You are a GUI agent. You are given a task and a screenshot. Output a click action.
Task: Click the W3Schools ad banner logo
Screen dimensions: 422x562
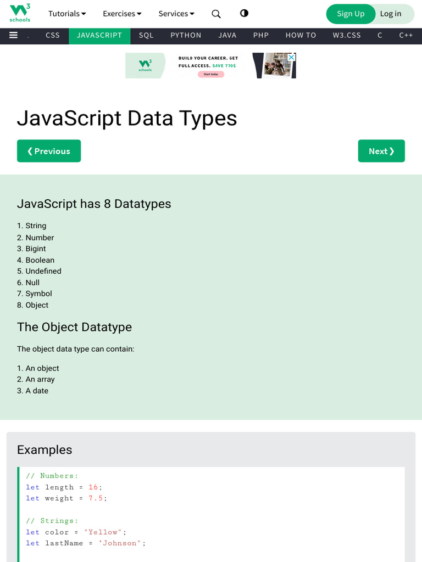[145, 65]
